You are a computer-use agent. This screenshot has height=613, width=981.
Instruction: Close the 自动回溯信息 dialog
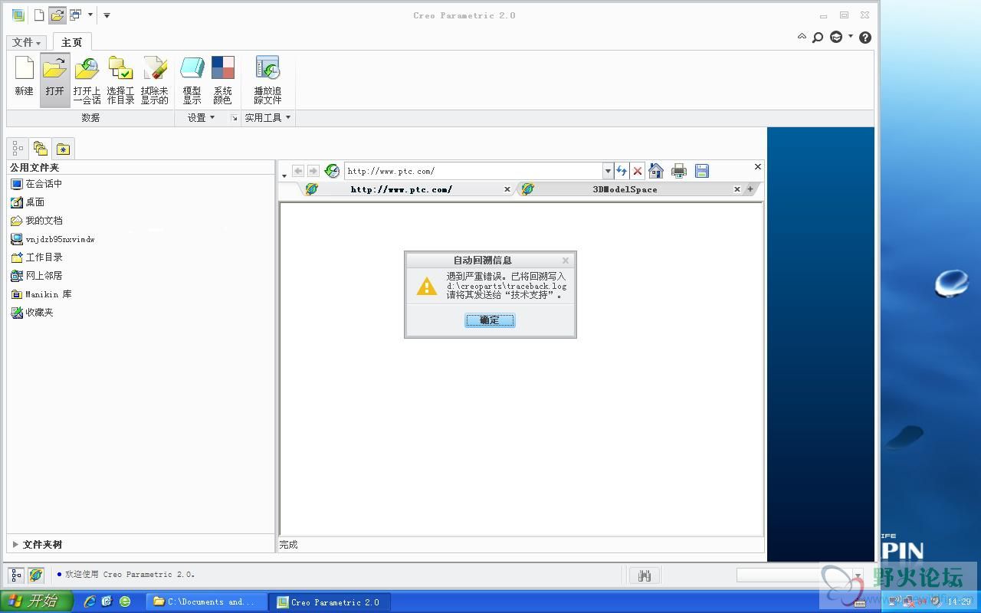click(566, 261)
